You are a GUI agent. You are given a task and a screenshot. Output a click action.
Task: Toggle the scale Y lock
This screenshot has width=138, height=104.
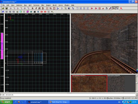pyautogui.click(x=84, y=8)
